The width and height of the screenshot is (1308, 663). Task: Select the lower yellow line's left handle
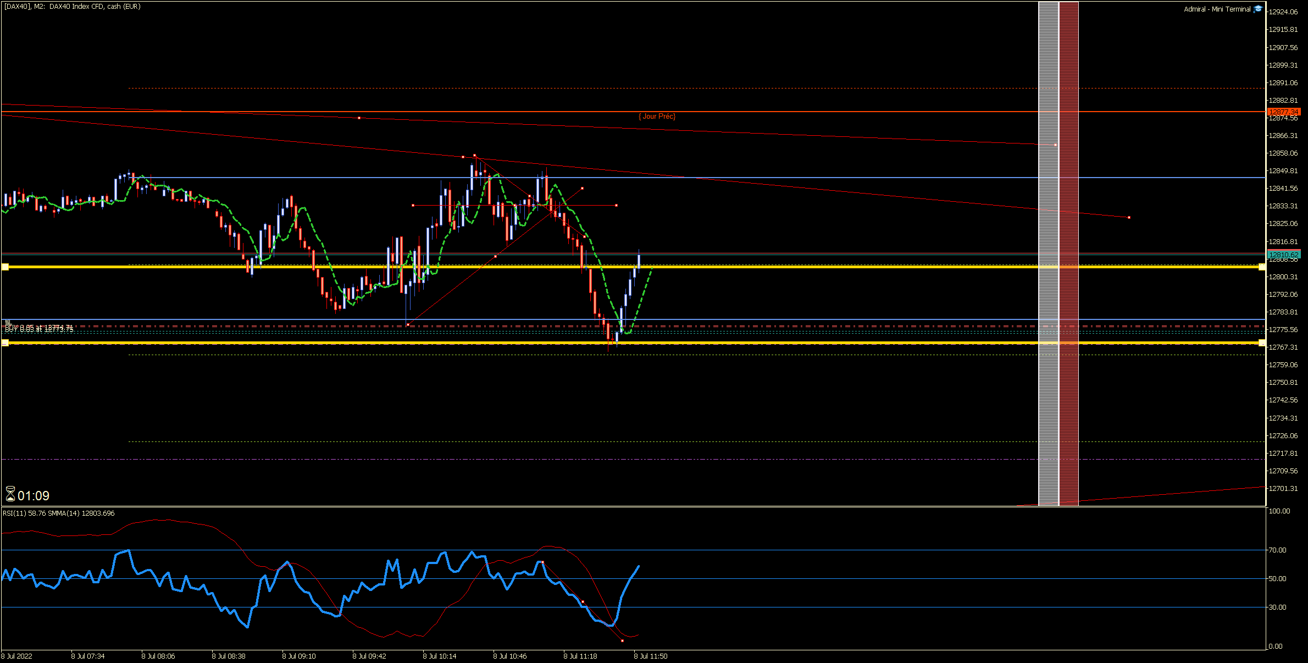coord(5,342)
